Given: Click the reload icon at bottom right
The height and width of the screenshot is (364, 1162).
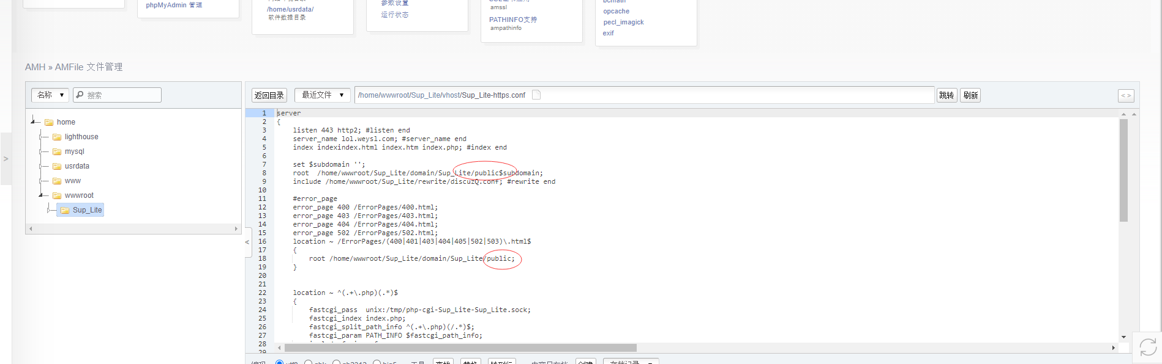Looking at the screenshot, I should click(1147, 347).
